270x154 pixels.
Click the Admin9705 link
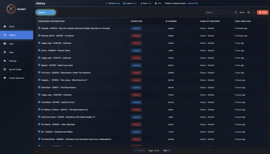tap(193, 3)
